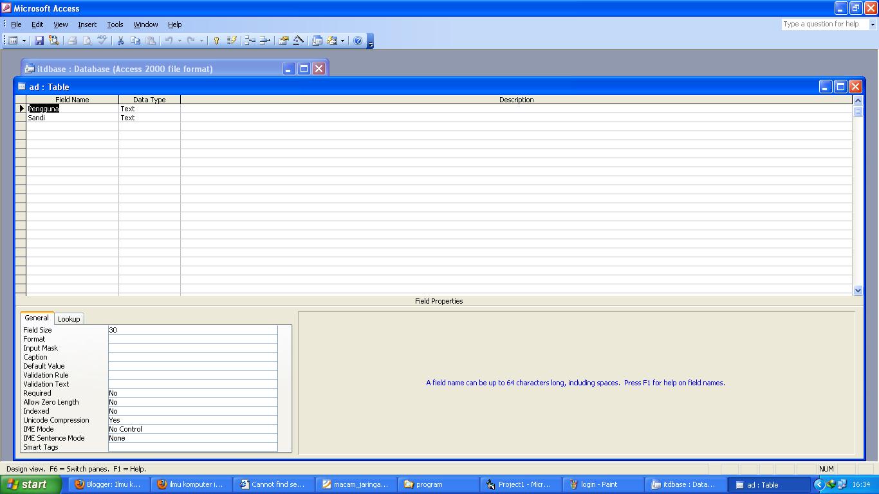This screenshot has width=879, height=494.
Task: Switch to the Lookup properties tab
Action: point(69,319)
